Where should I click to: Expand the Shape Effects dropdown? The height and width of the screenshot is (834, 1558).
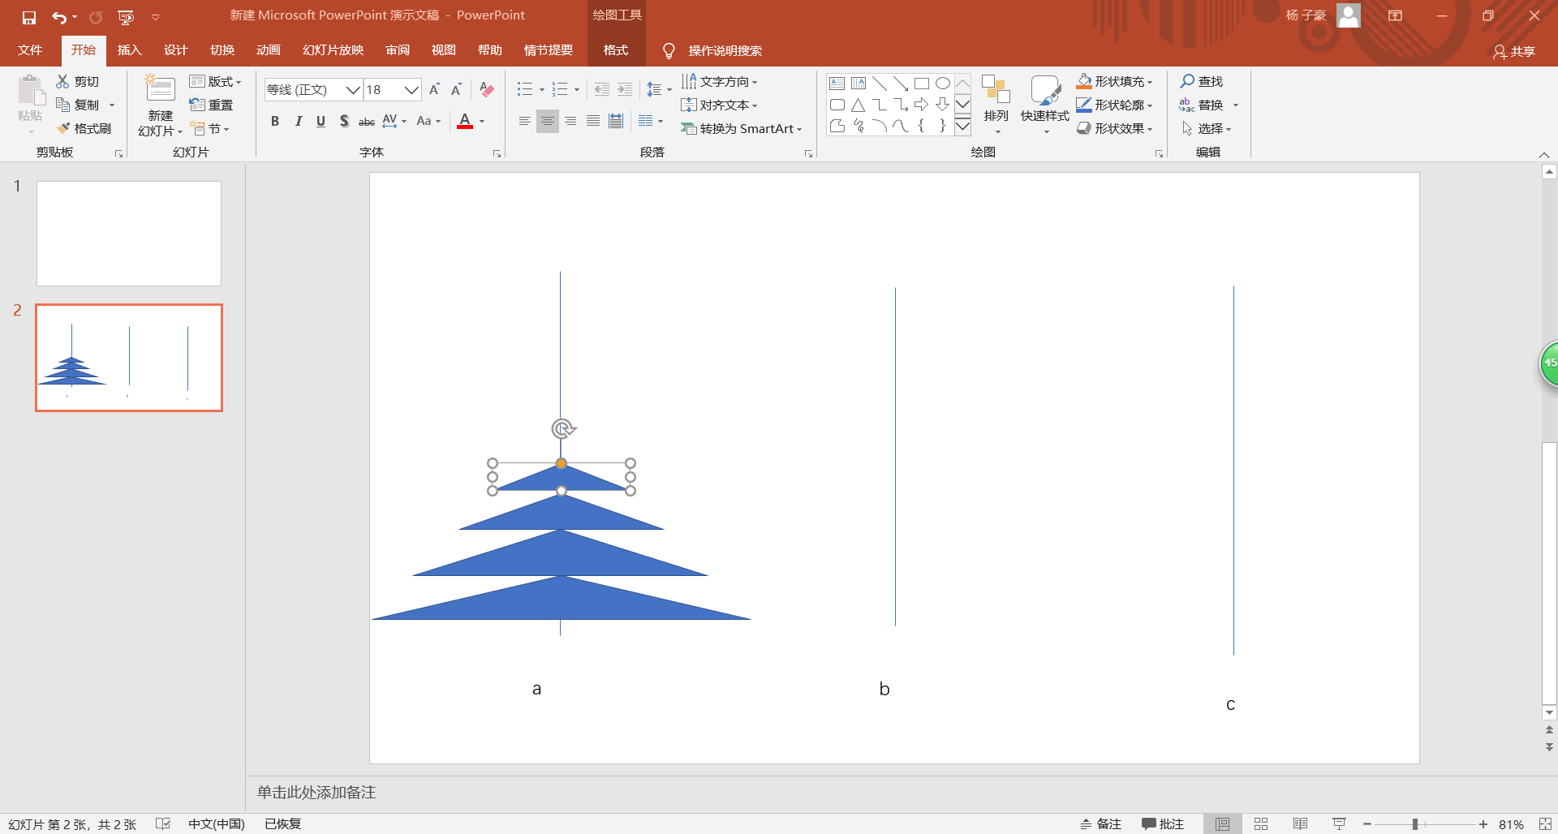point(1150,129)
